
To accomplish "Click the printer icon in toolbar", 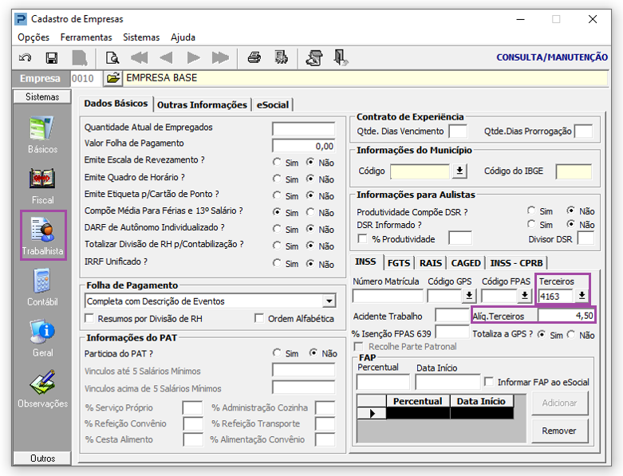I will (x=254, y=58).
